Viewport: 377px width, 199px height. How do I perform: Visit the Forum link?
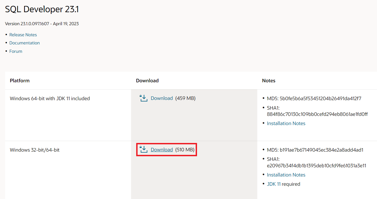click(x=16, y=51)
